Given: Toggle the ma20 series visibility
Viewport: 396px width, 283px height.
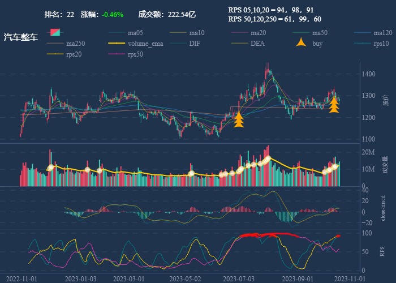Looking at the screenshot, I should tap(240, 33).
